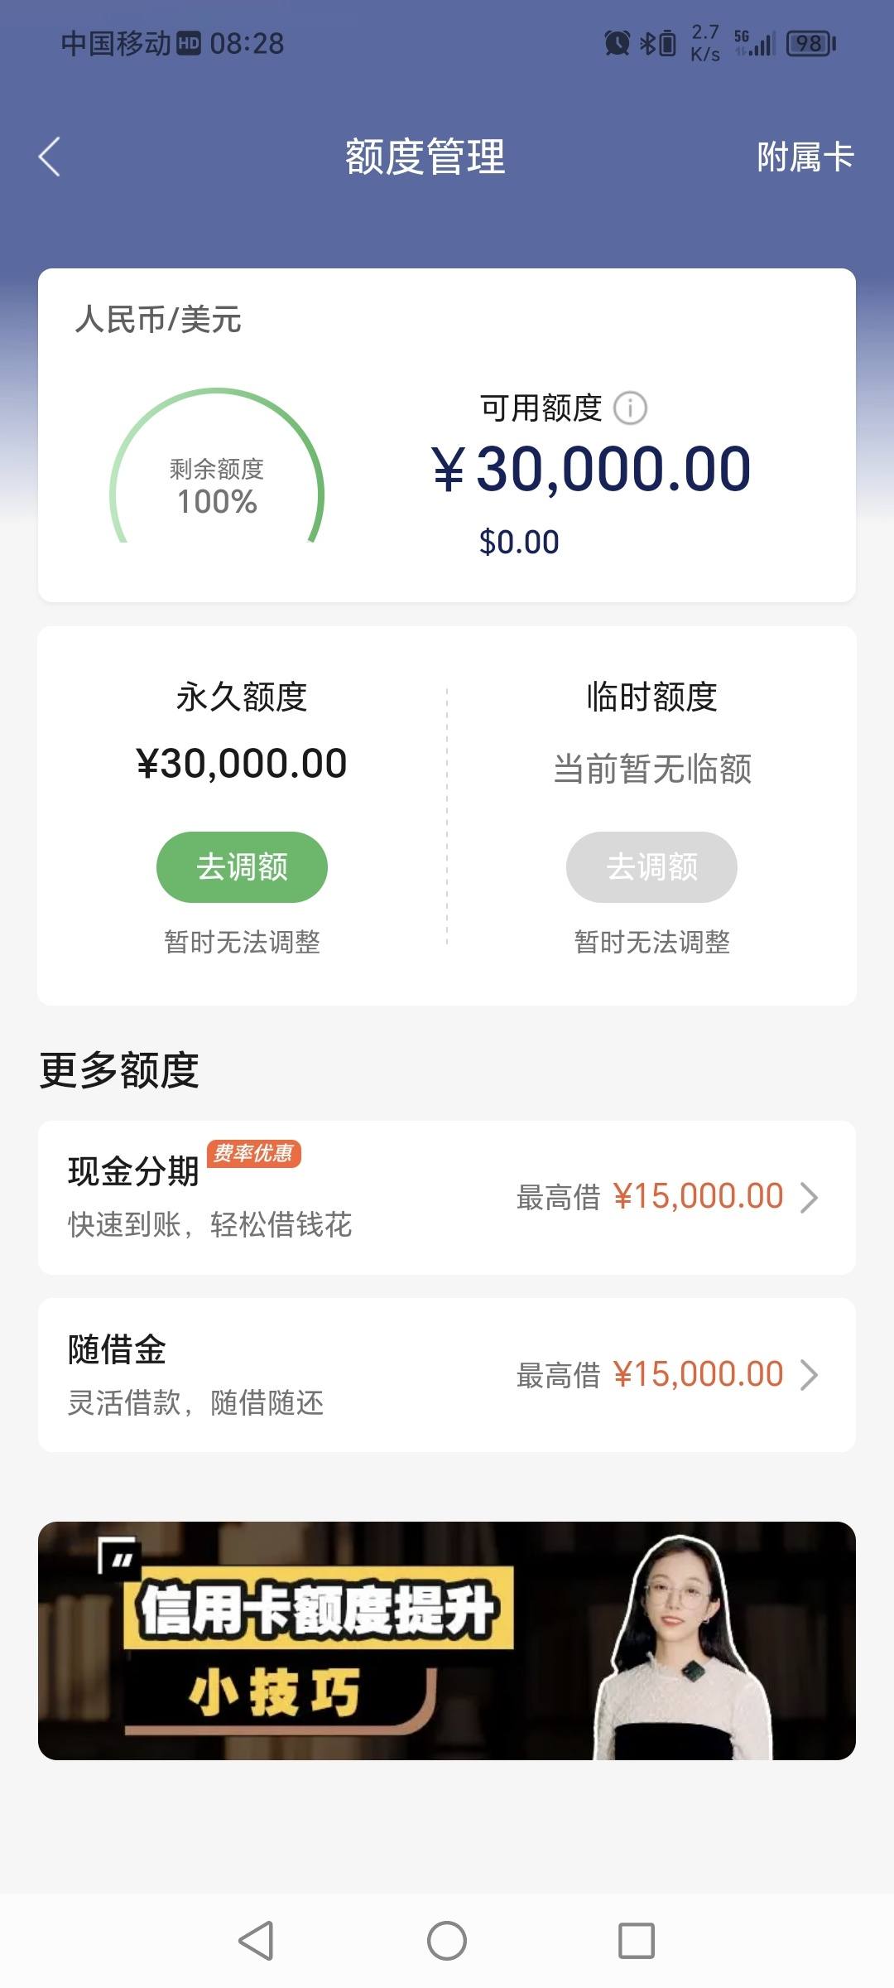Tap the green 去调额 button for 永久额度
The image size is (894, 1988).
(242, 867)
